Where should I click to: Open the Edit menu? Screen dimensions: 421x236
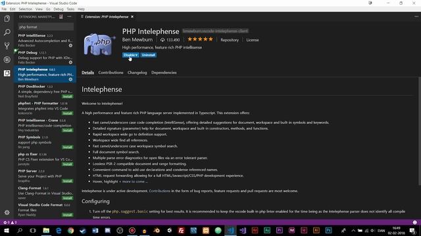(x=12, y=9)
